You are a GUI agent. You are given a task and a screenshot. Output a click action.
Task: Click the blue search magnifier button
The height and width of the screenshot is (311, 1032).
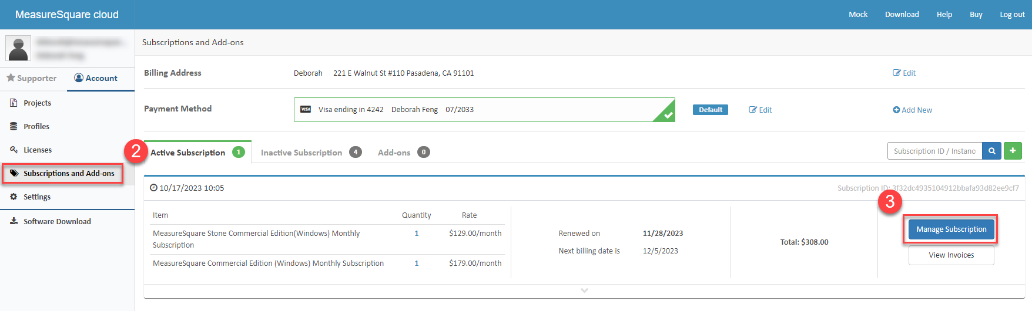(x=992, y=151)
